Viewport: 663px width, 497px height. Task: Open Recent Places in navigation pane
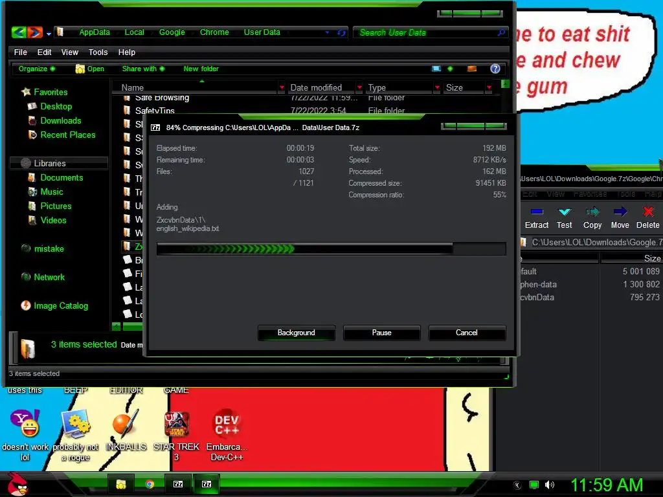pos(67,135)
